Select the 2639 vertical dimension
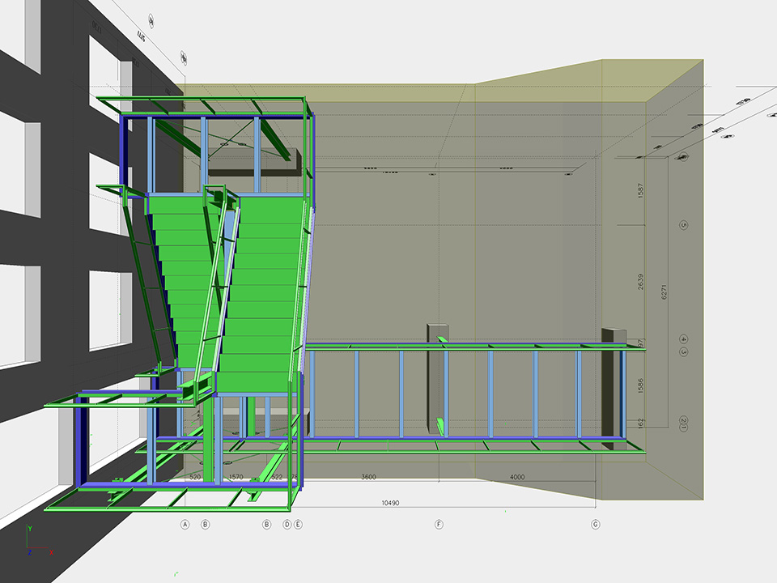Viewport: 777px width, 583px height. tap(641, 283)
